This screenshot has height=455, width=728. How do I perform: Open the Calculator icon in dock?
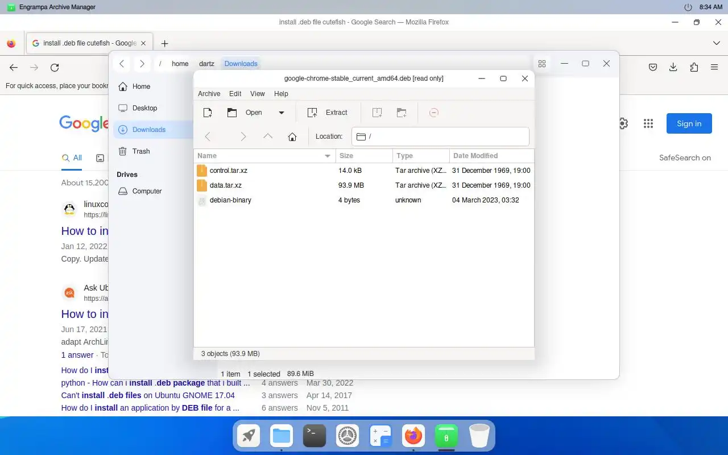[380, 436]
